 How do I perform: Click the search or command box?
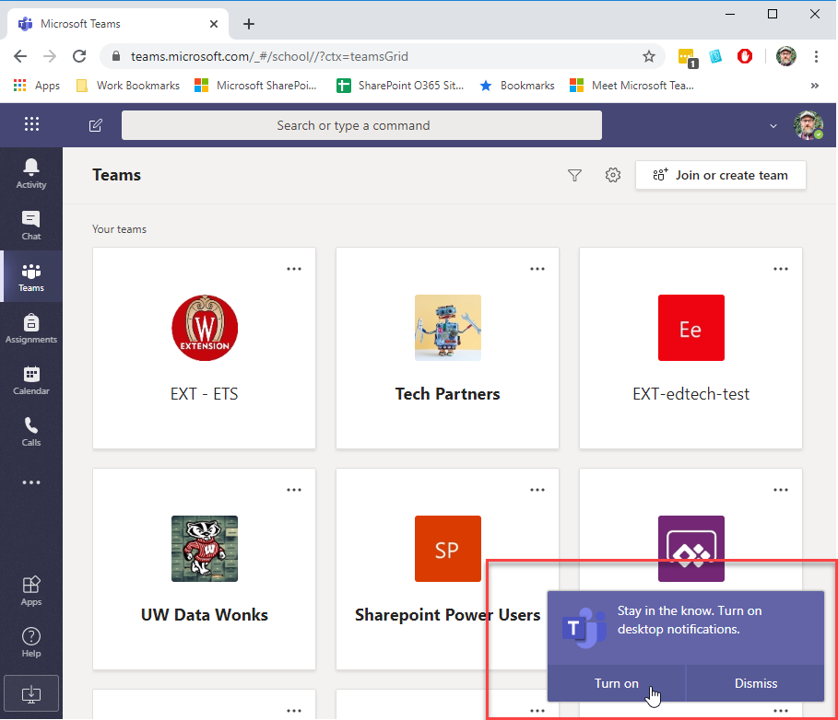coord(361,125)
